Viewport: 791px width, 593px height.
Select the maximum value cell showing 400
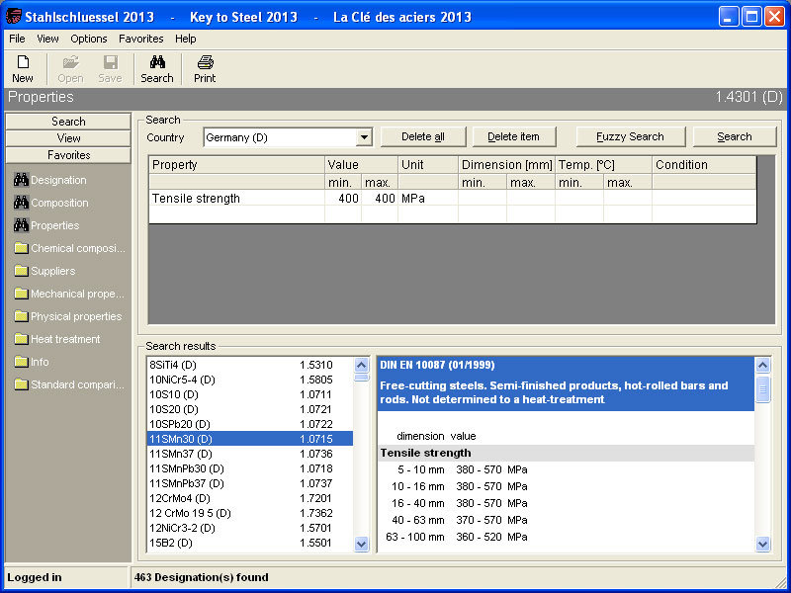pyautogui.click(x=380, y=199)
